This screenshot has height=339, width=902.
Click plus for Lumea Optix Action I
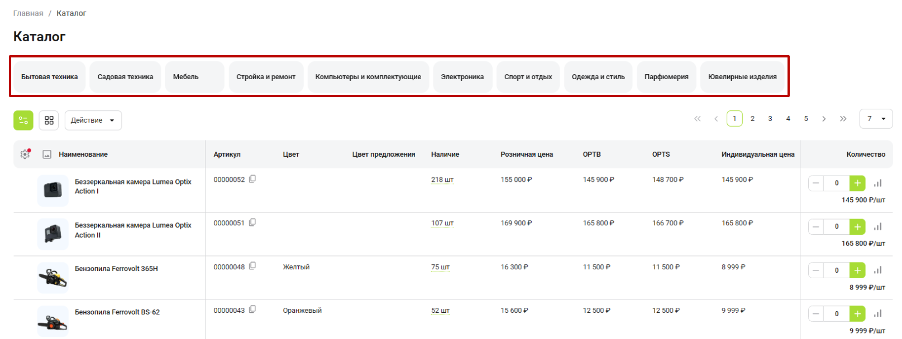pyautogui.click(x=857, y=183)
